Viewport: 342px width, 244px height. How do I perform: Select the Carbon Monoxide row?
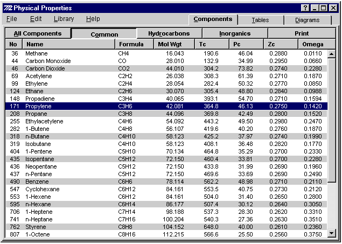(166, 61)
